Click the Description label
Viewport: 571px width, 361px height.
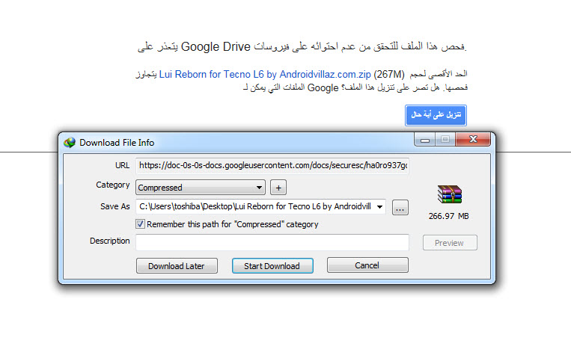pos(109,241)
